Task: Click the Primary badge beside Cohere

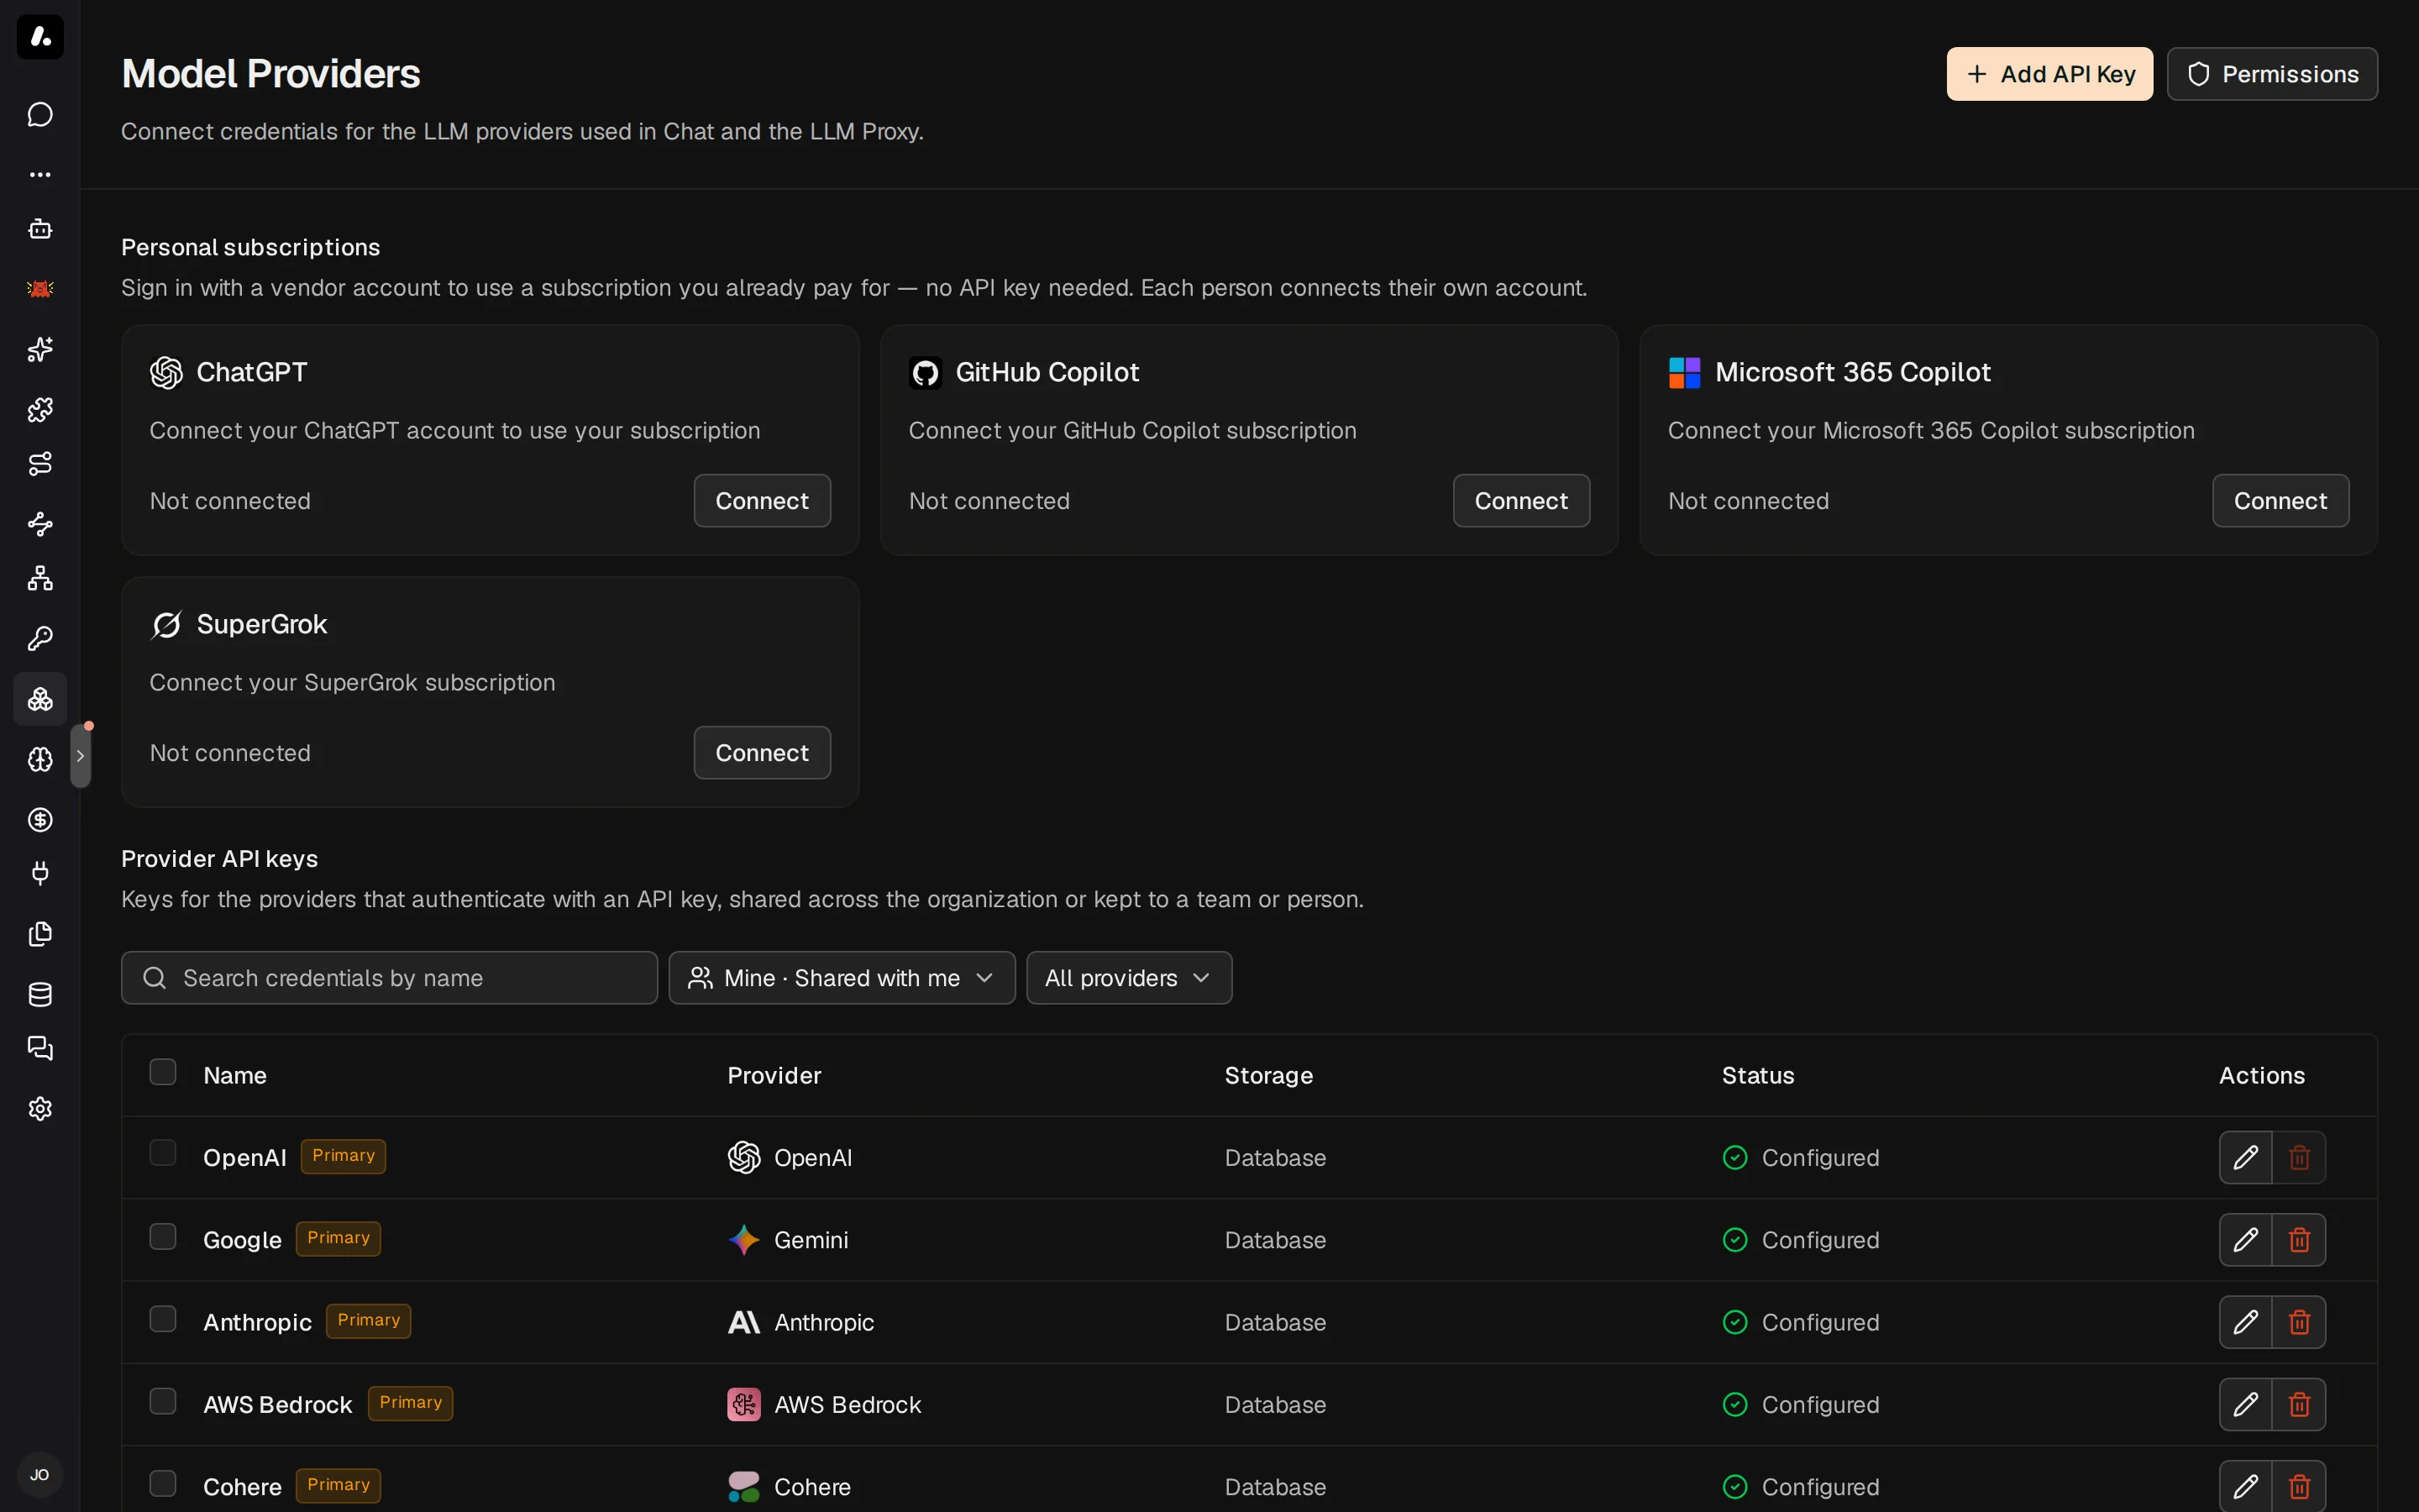Action: [x=338, y=1485]
